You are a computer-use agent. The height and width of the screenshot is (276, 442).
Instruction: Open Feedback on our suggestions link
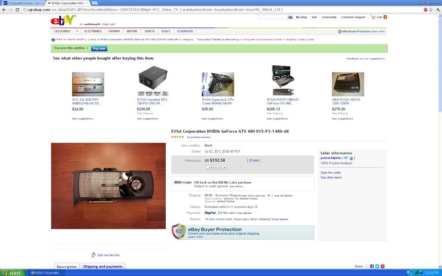coord(366,59)
